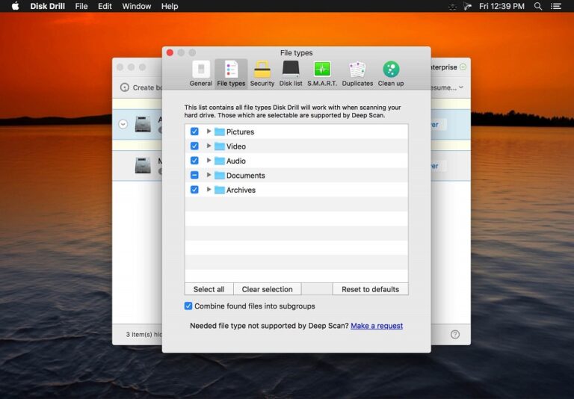This screenshot has height=399, width=574.
Task: Open the Window menu
Action: [x=137, y=6]
